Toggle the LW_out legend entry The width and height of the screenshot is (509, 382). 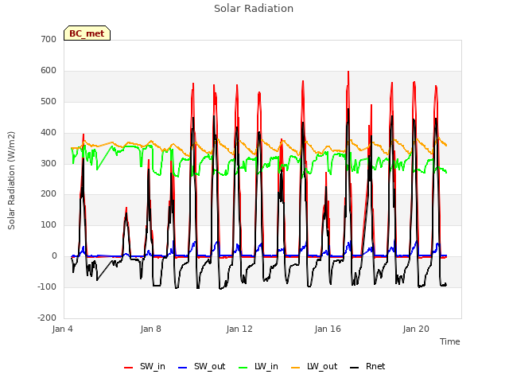[314, 367]
